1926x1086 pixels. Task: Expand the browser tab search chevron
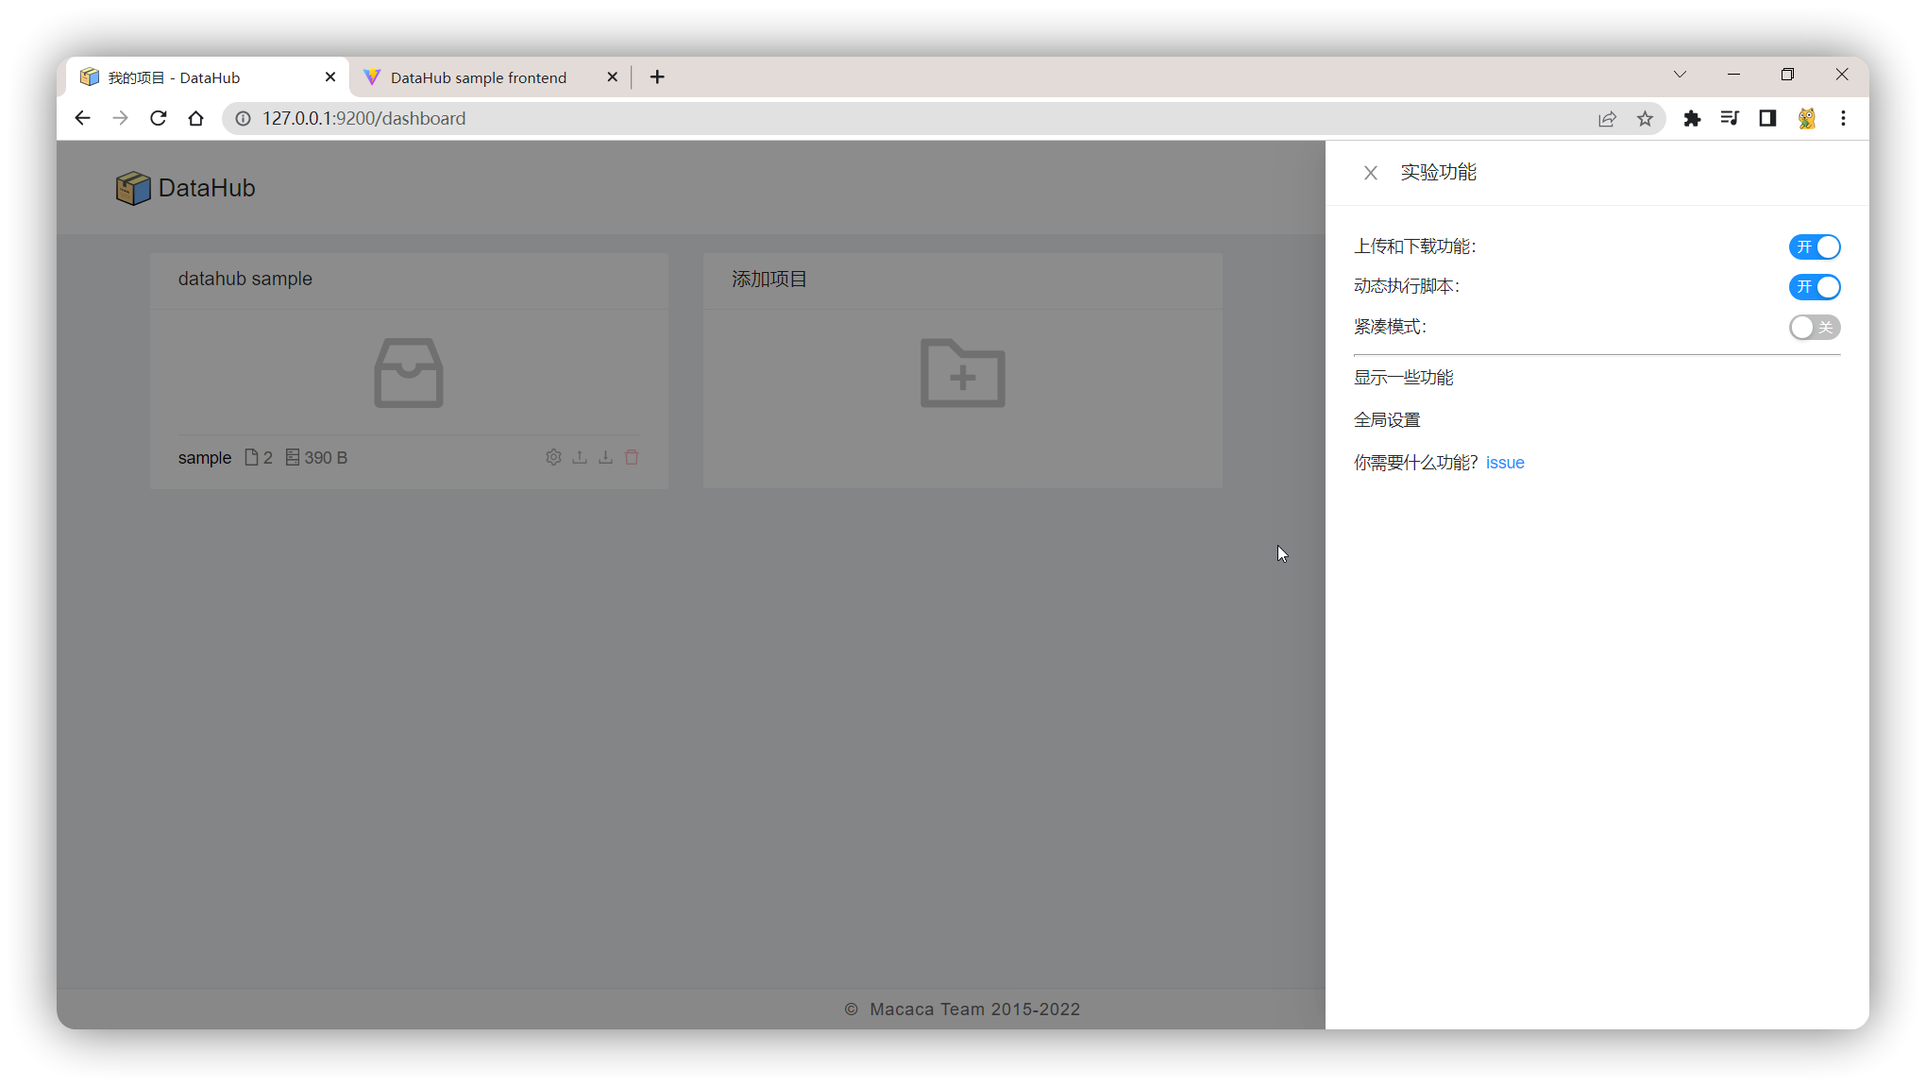[1680, 75]
